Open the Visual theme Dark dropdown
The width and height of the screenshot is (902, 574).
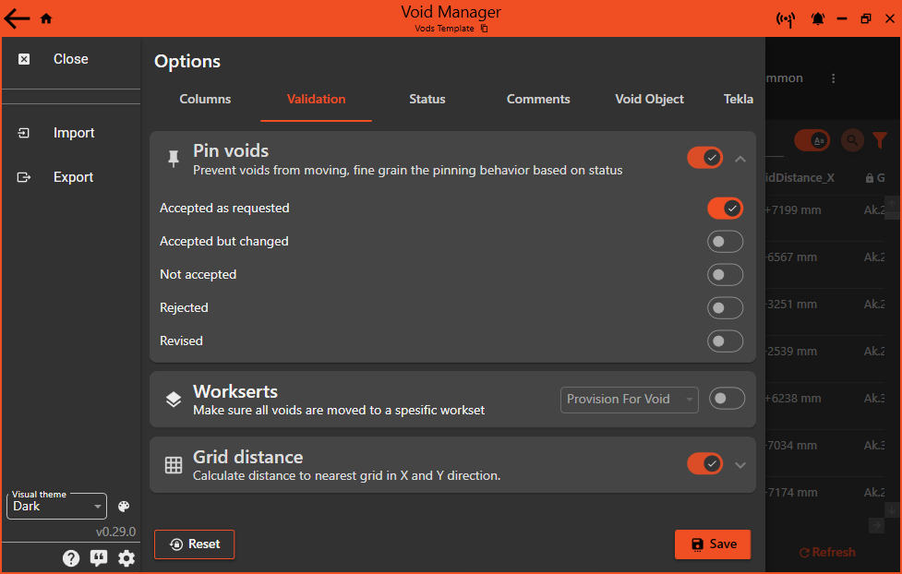56,506
